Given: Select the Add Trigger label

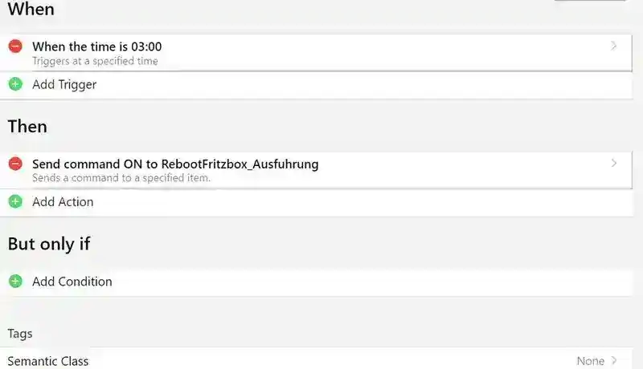Looking at the screenshot, I should [64, 84].
